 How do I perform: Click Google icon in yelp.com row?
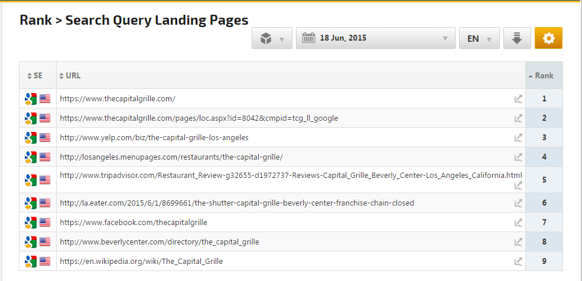(31, 138)
